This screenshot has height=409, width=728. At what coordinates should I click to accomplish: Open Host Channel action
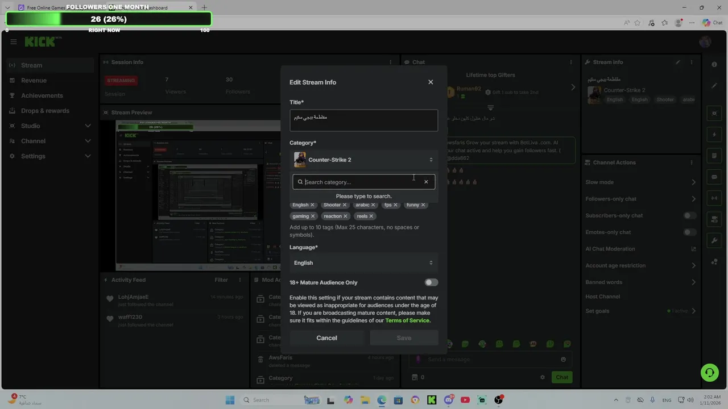tap(602, 297)
